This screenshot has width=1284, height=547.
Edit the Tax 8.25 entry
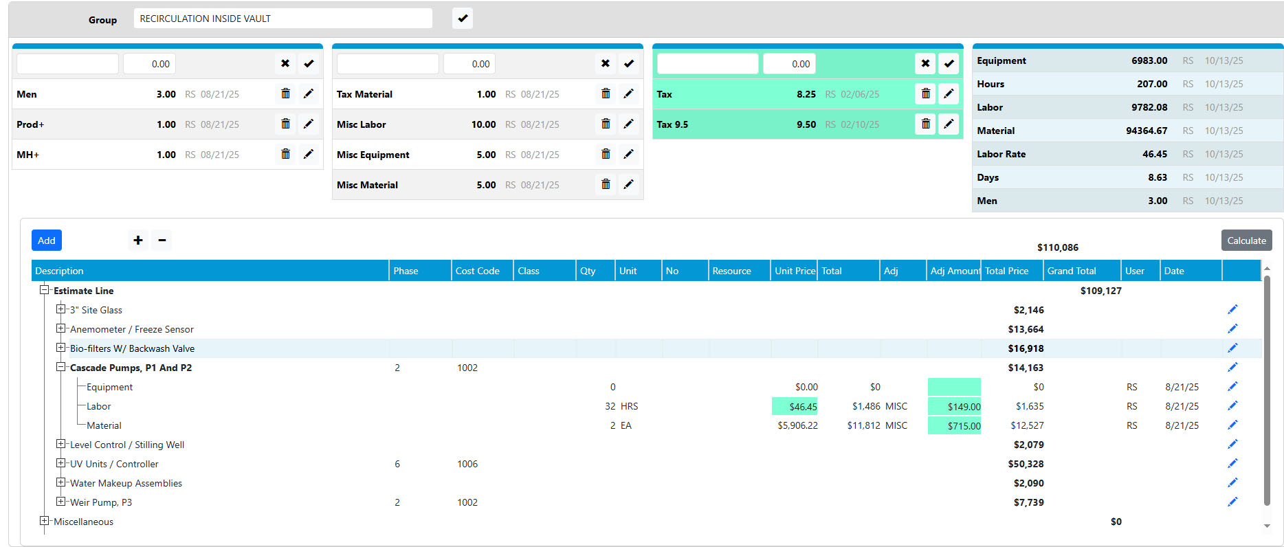pyautogui.click(x=949, y=94)
